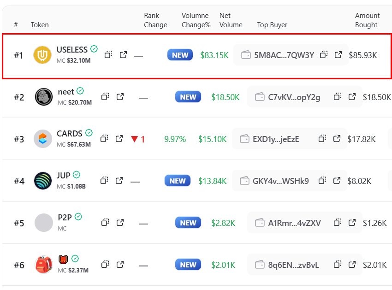Click the JUP token logo
This screenshot has width=392, height=290.
point(43,181)
